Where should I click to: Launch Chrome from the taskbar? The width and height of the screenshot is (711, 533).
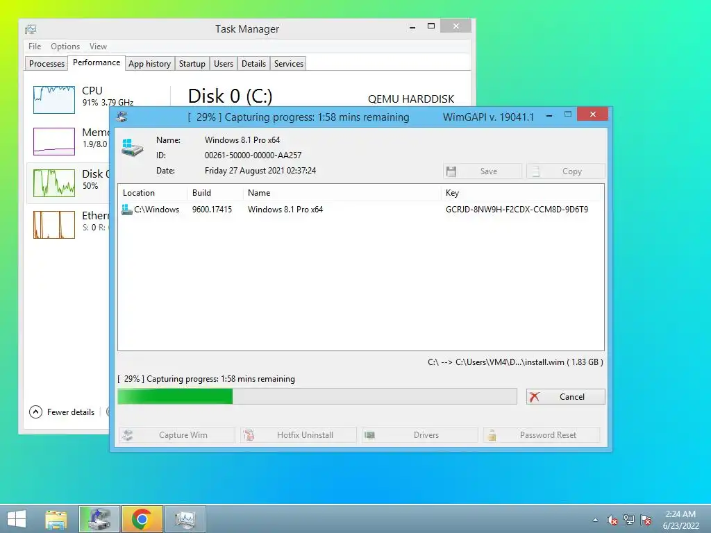tap(142, 519)
